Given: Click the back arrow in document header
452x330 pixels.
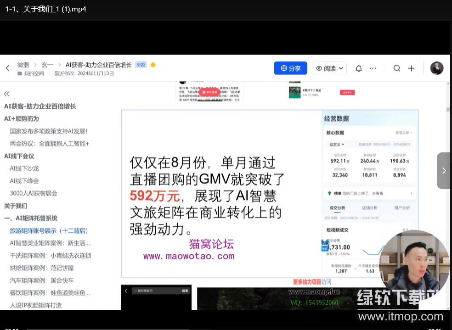Looking at the screenshot, I should tap(7, 68).
